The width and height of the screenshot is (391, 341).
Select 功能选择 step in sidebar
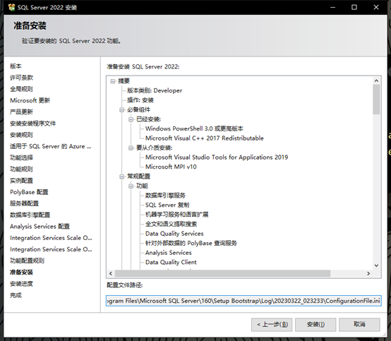(21, 157)
